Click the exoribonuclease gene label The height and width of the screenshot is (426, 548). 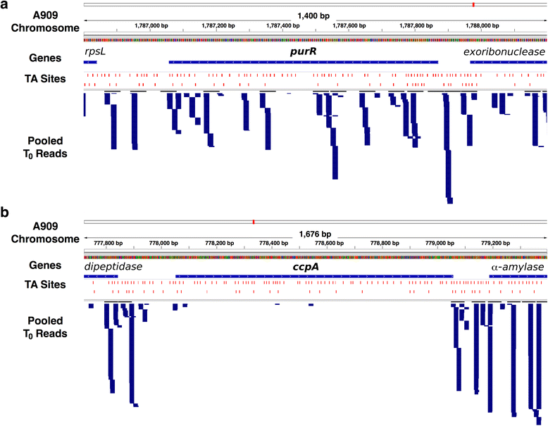[x=504, y=53]
